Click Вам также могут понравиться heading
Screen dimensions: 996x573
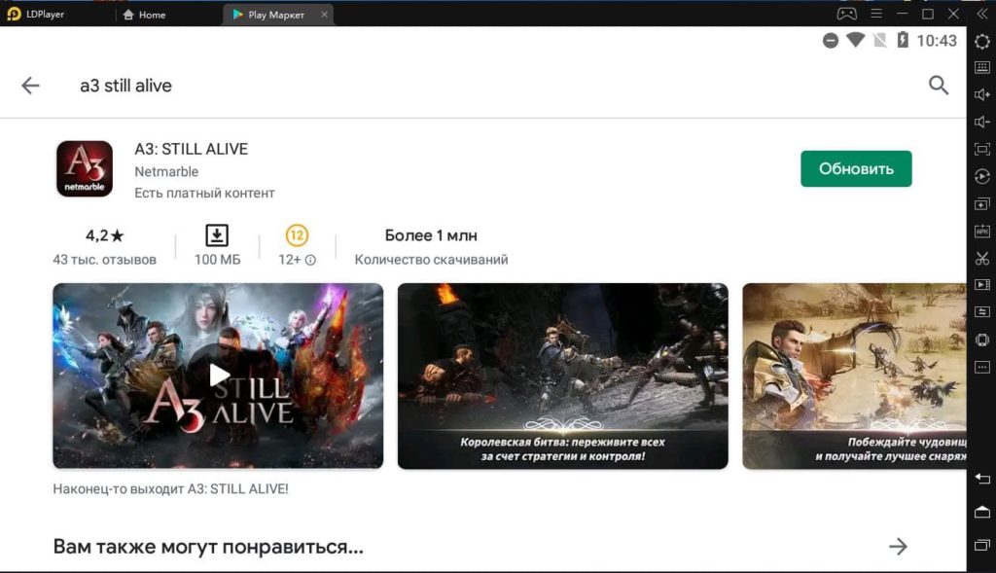[208, 547]
